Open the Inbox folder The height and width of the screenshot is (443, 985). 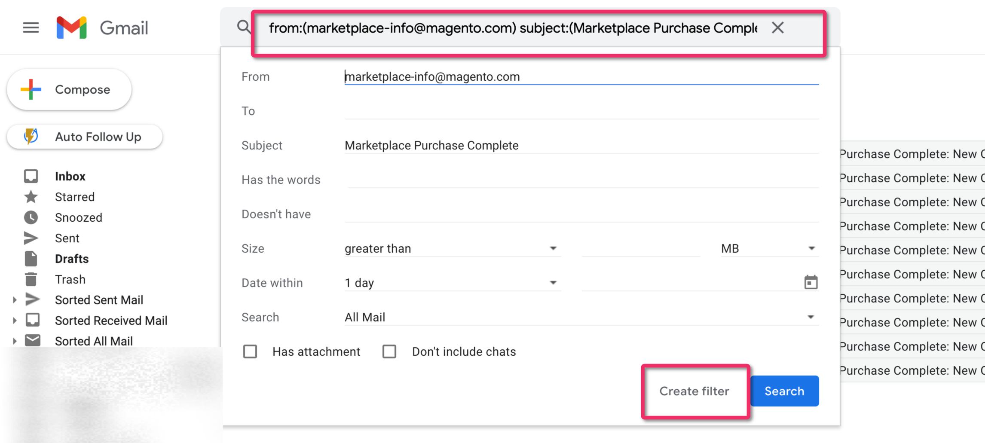[70, 176]
